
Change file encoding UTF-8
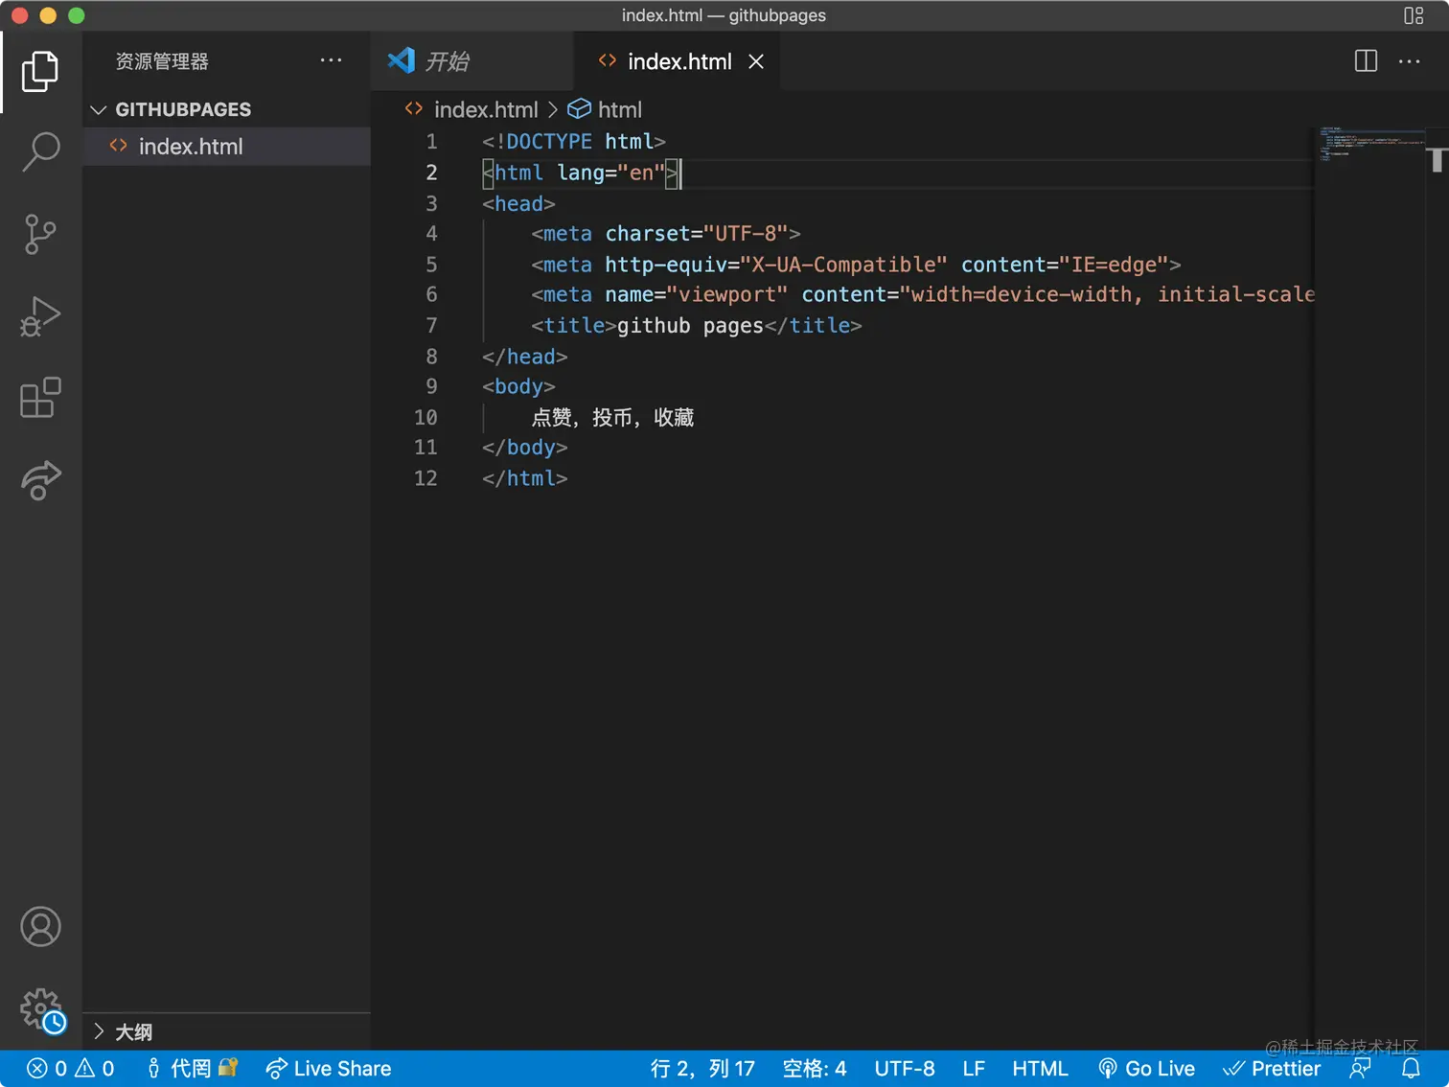(x=905, y=1069)
